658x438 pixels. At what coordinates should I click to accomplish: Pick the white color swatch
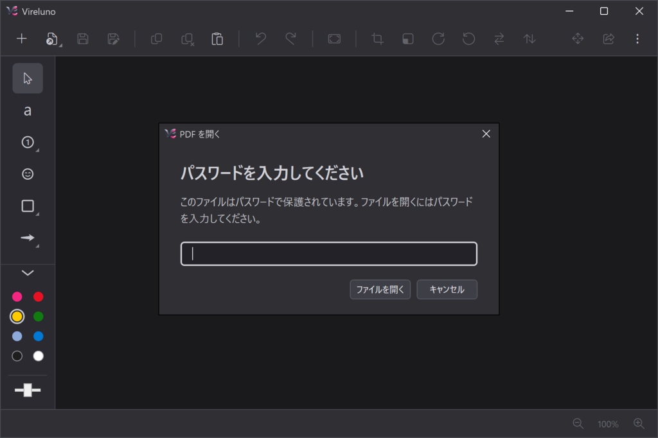coord(38,356)
